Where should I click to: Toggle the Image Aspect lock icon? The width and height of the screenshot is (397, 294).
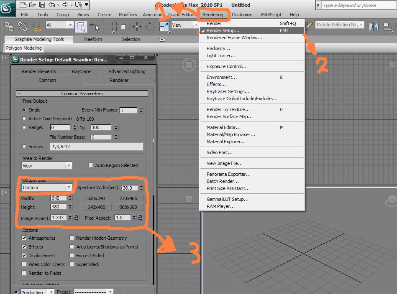76,218
